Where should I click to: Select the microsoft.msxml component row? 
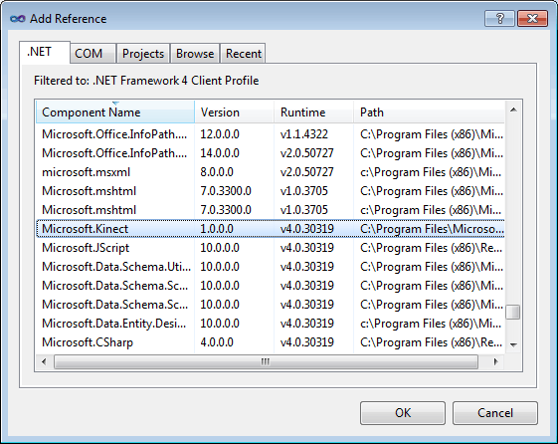click(x=271, y=172)
